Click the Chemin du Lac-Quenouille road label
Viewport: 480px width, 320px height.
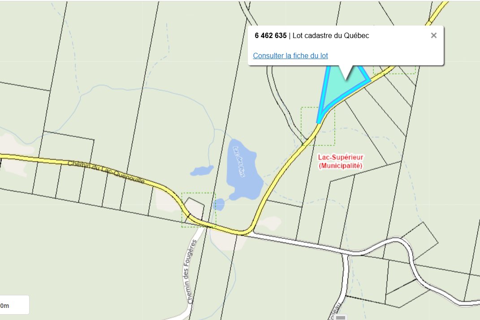point(106,172)
